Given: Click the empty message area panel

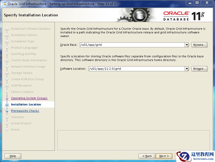Looking at the screenshot, I should (134, 140).
